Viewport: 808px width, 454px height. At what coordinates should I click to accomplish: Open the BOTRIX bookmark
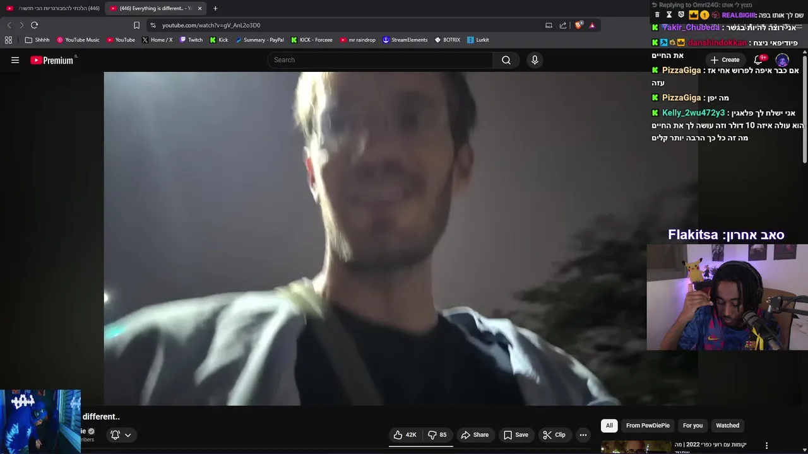(448, 40)
